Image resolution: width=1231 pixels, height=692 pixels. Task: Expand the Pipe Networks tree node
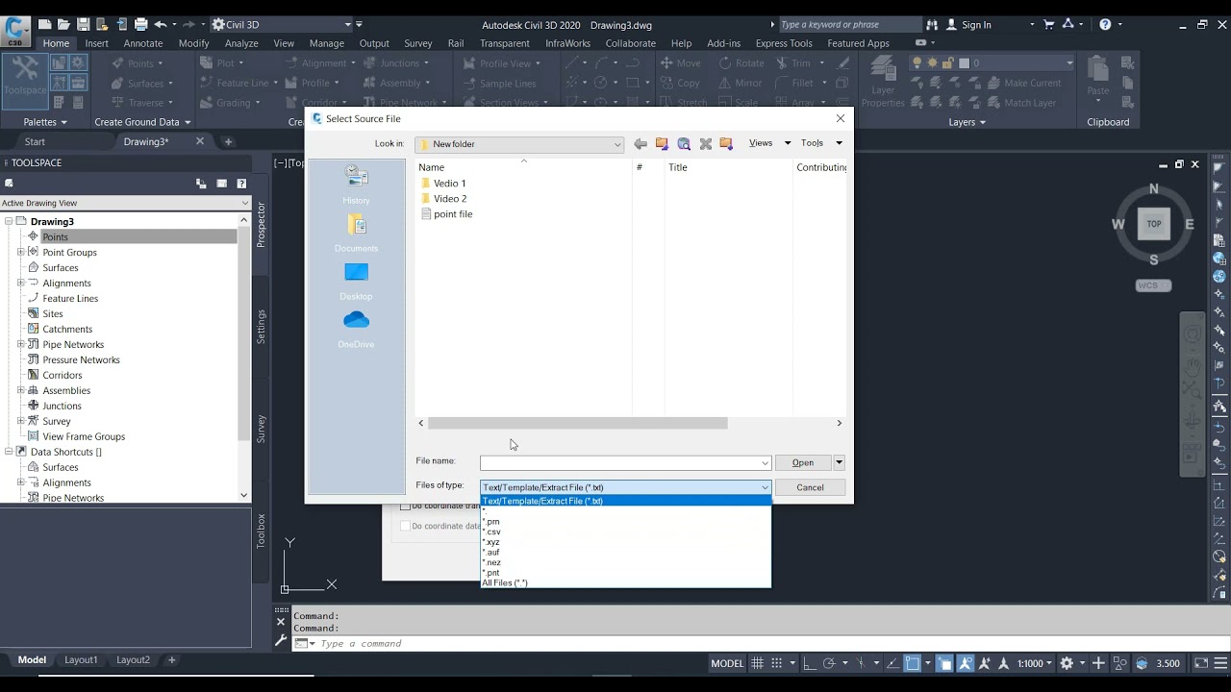[x=21, y=344]
